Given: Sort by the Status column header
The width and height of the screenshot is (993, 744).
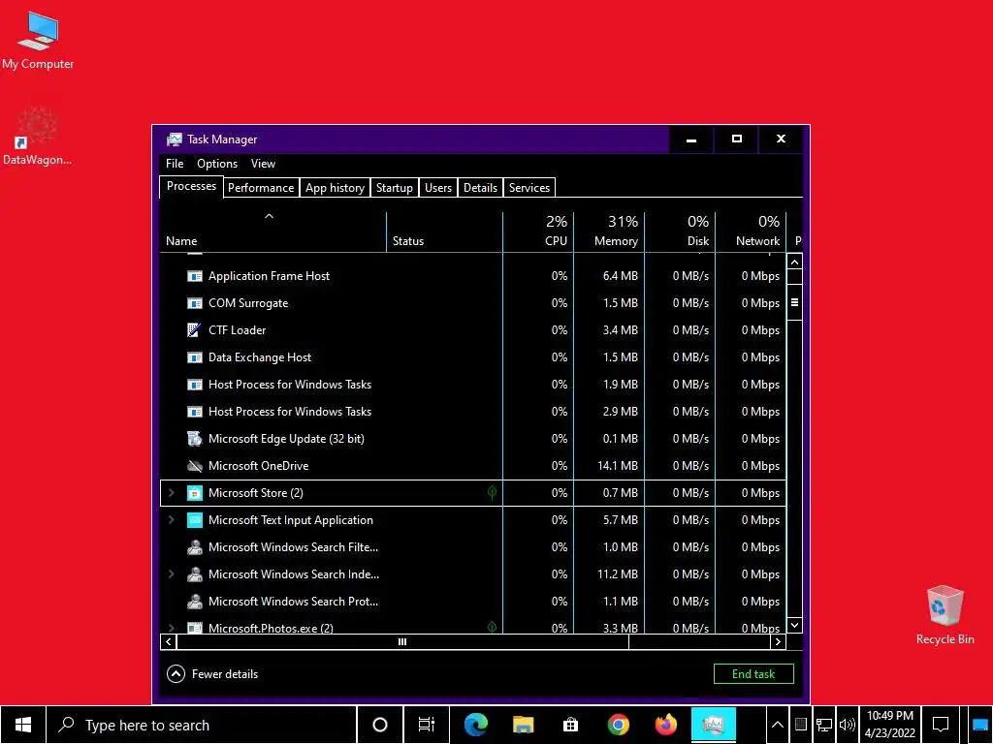Looking at the screenshot, I should [x=444, y=232].
